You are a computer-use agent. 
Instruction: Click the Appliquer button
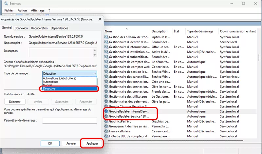point(92,144)
